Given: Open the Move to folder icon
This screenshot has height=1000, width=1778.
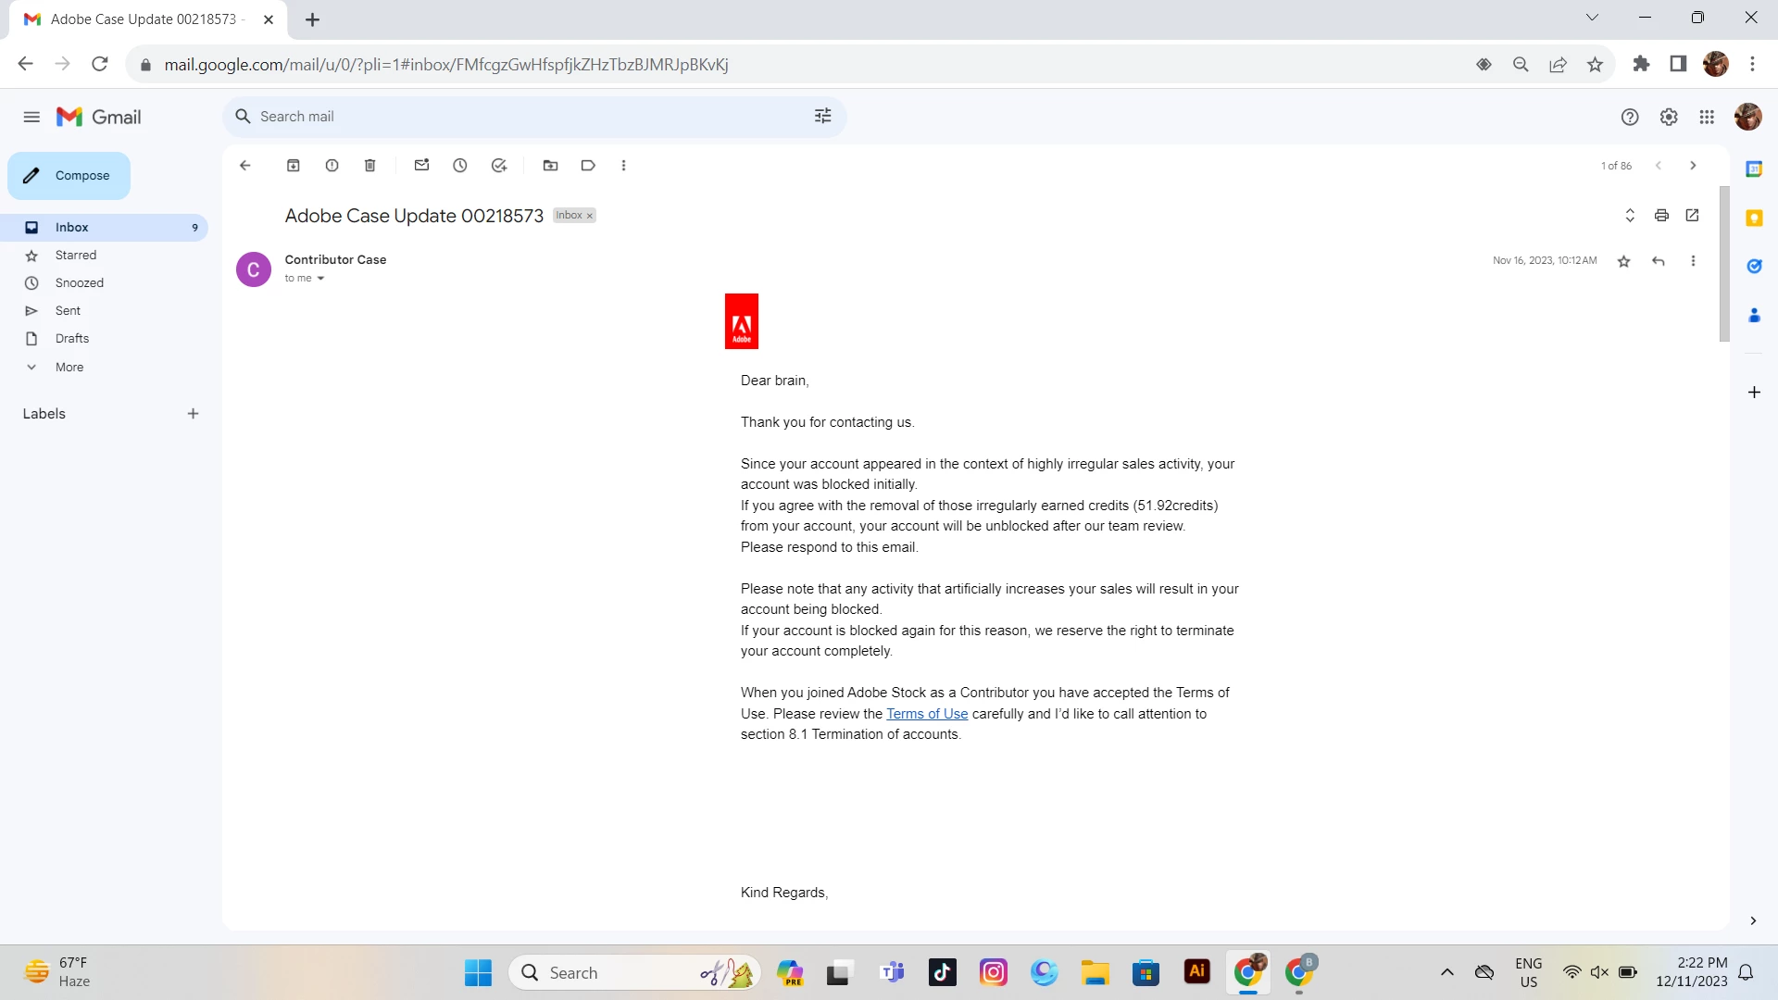Looking at the screenshot, I should point(550,166).
